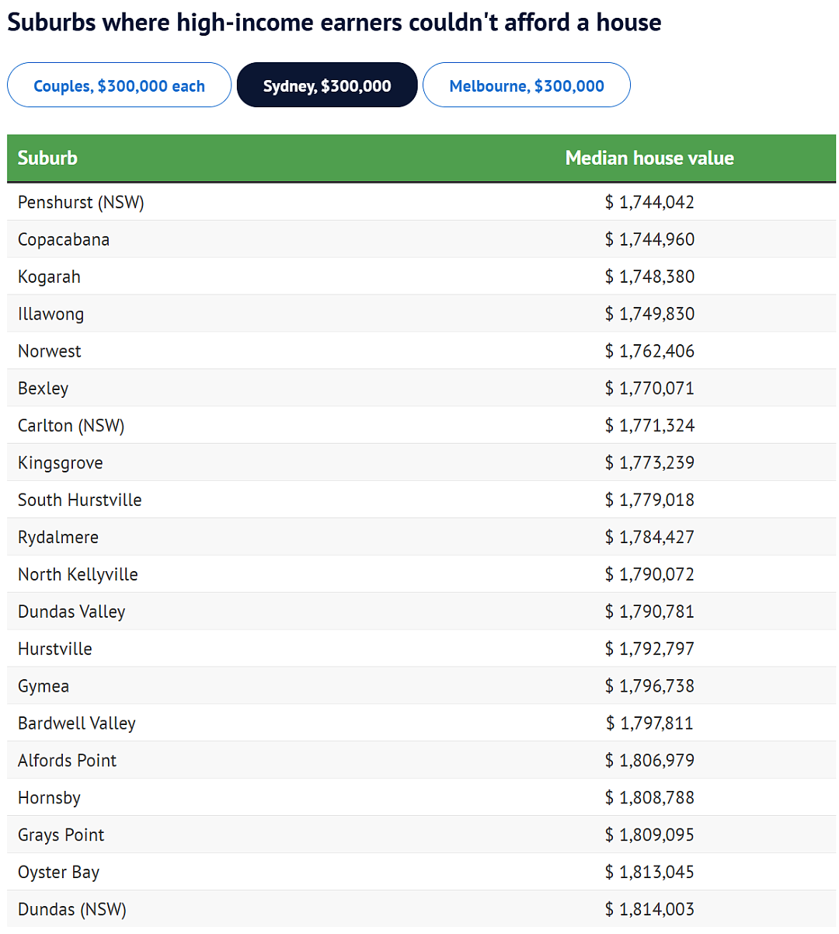The image size is (839, 934).
Task: Click the Gymea suburb name
Action: point(43,686)
